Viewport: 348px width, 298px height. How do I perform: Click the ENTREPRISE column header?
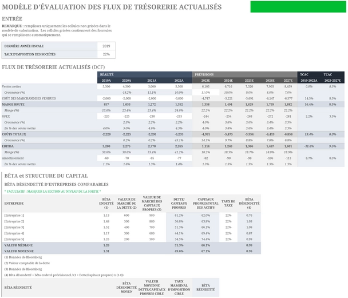pyautogui.click(x=14, y=204)
